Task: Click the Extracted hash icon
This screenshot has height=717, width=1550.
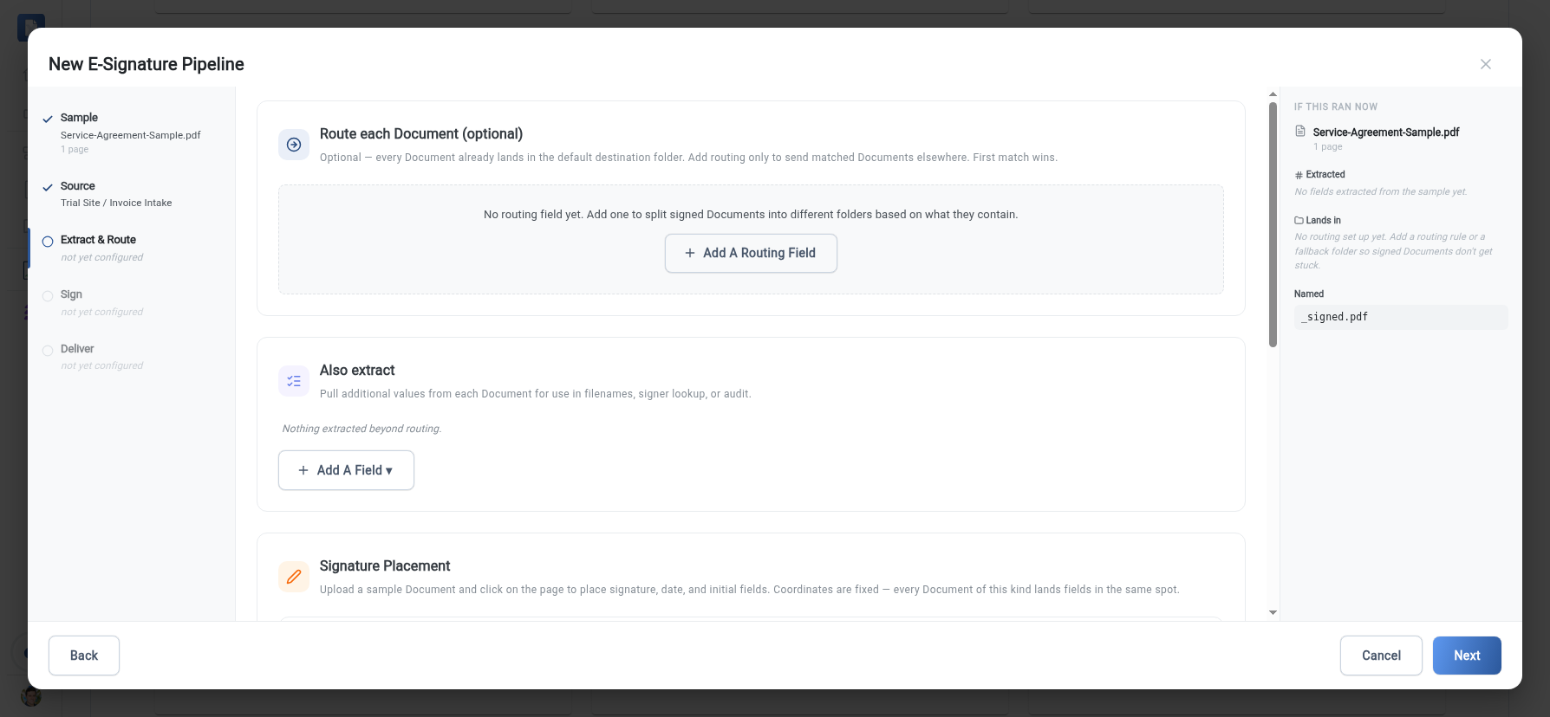Action: [1299, 175]
